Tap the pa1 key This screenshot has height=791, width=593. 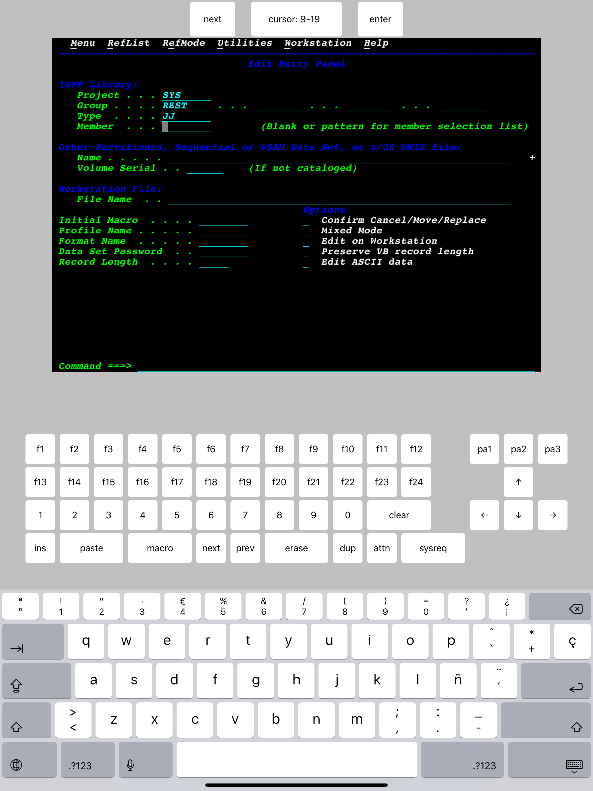click(x=484, y=449)
